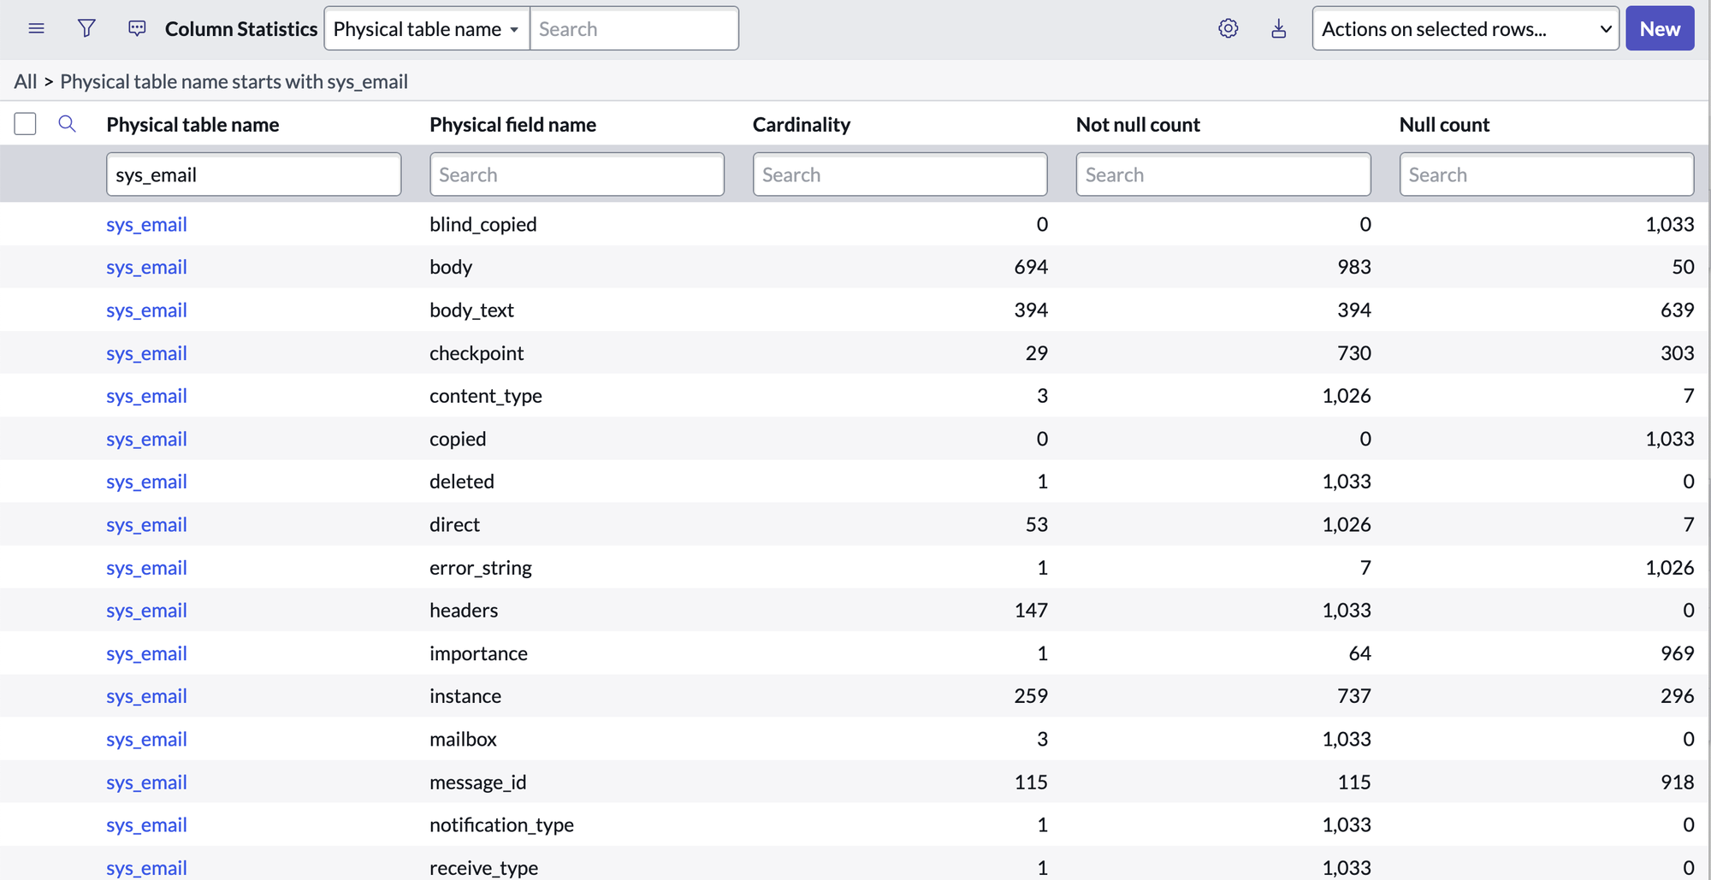Focus the top list Search field
The height and width of the screenshot is (880, 1711).
[x=634, y=29]
